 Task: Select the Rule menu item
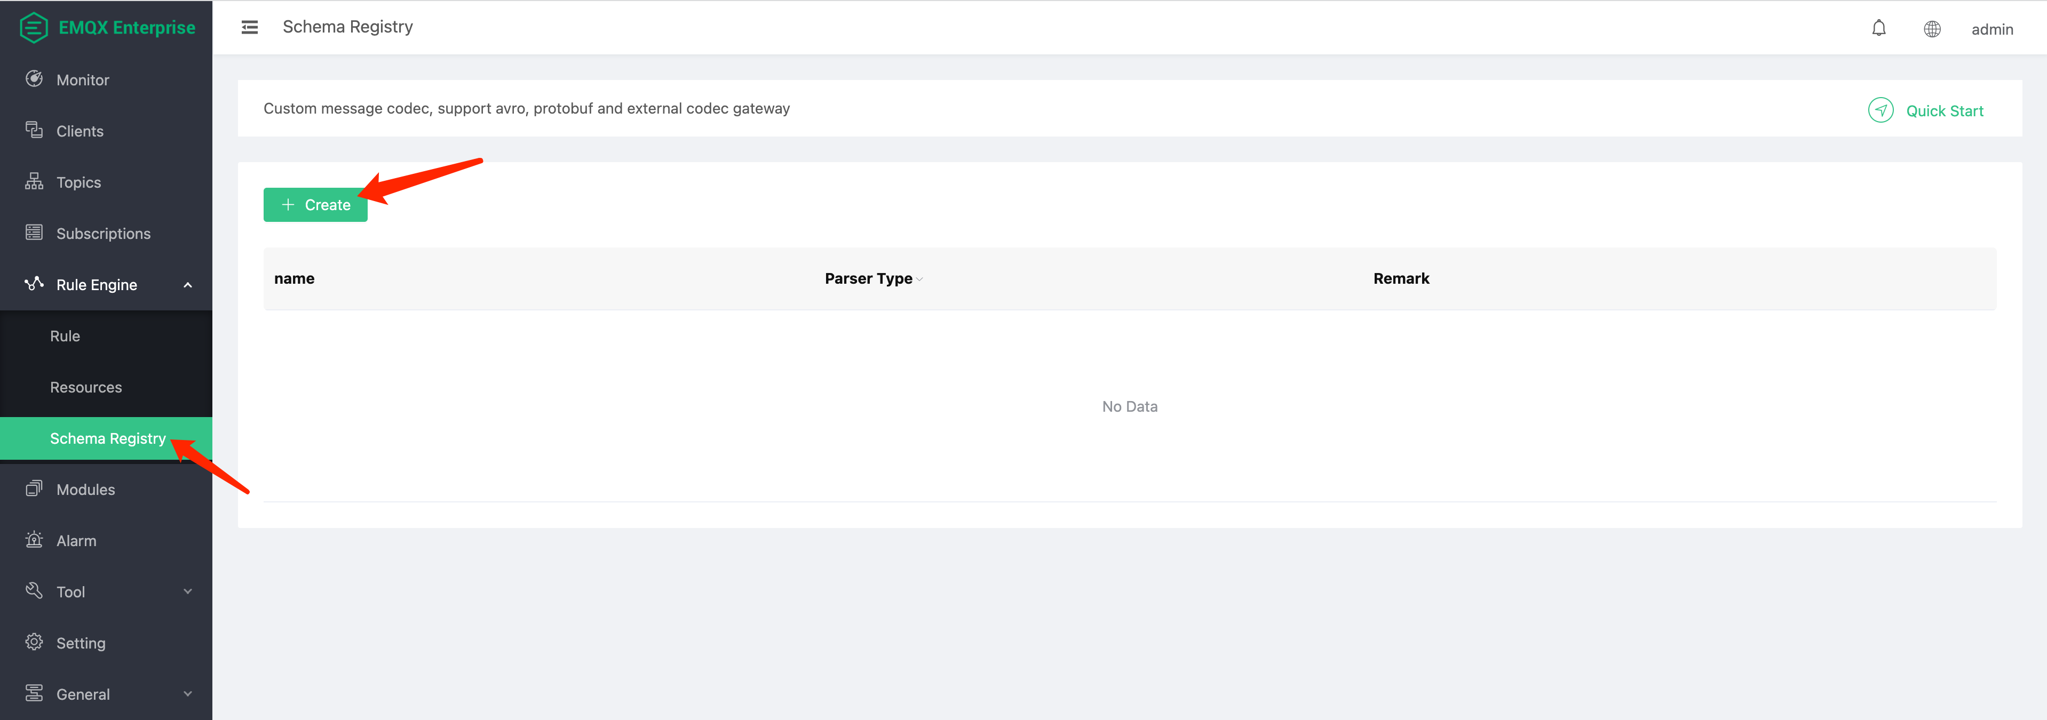pos(65,335)
